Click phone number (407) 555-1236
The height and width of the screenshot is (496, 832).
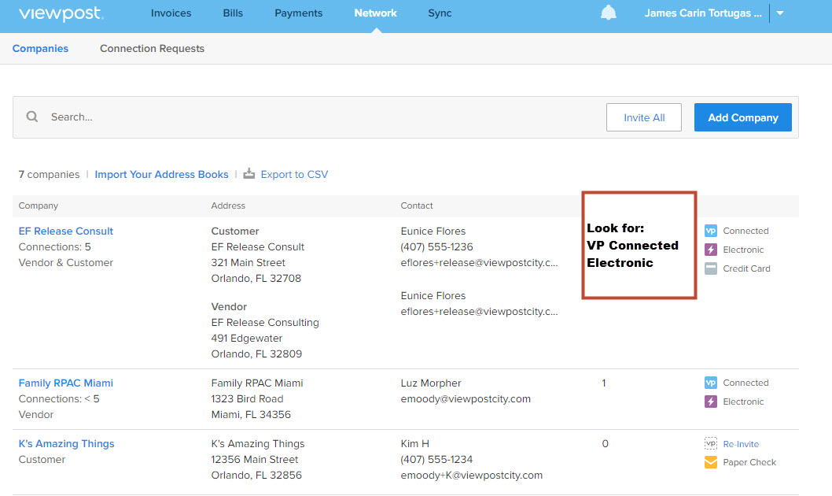(436, 247)
